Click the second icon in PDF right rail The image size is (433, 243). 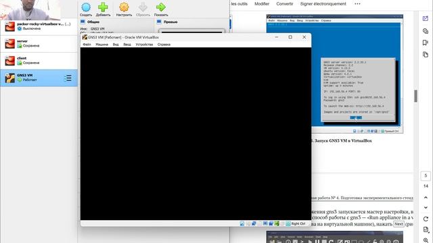point(426,31)
